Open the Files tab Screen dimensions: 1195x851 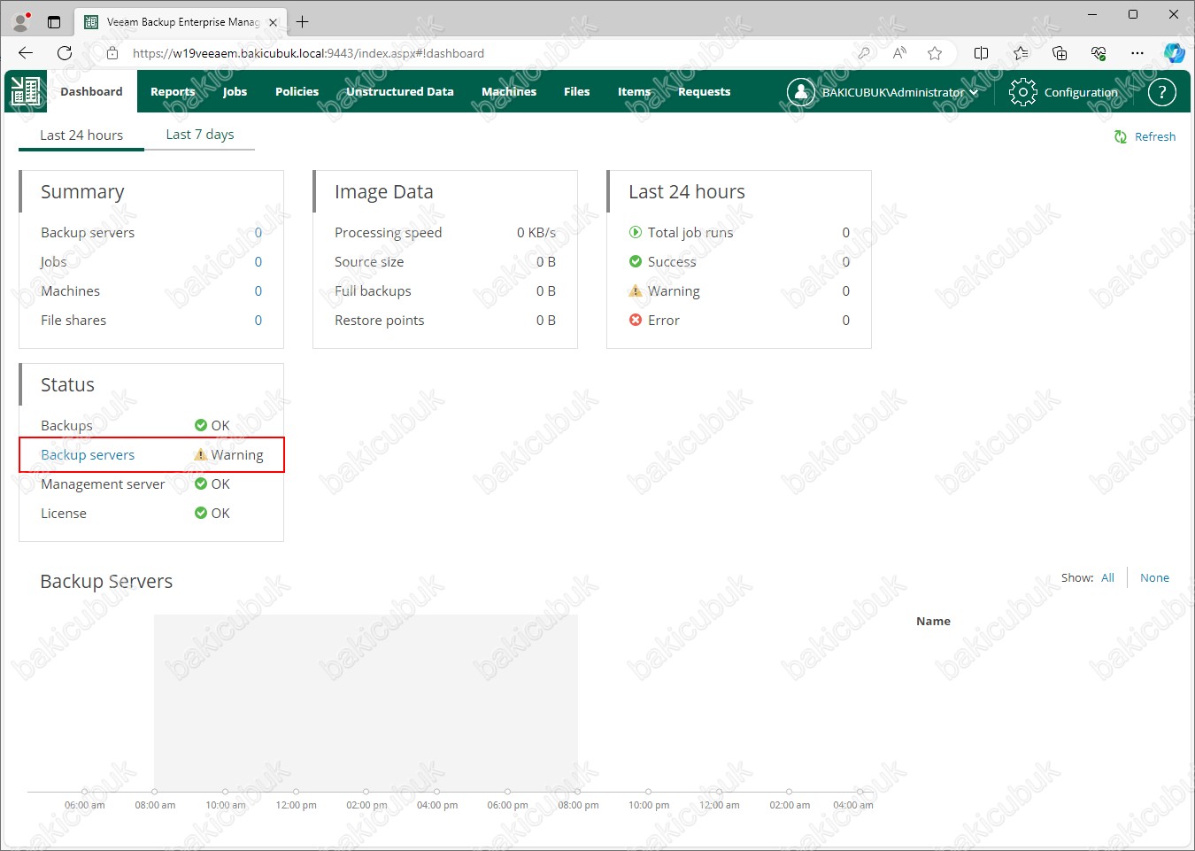tap(576, 91)
